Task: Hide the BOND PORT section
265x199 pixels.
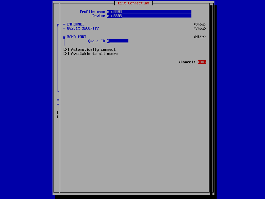Action: [x=199, y=37]
